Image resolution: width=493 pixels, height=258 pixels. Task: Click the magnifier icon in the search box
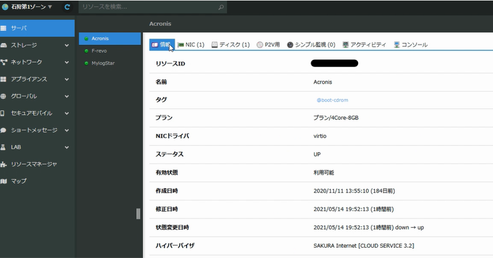[221, 7]
